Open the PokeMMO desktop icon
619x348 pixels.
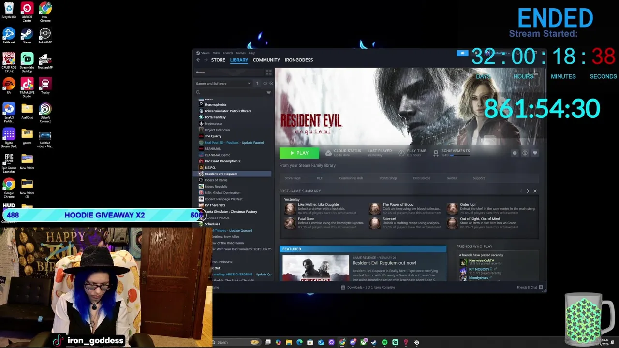[x=45, y=36]
